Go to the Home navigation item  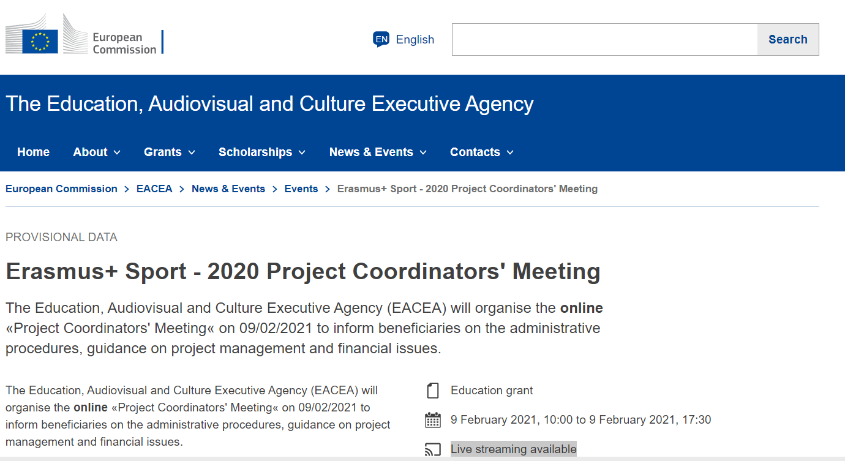(x=34, y=152)
